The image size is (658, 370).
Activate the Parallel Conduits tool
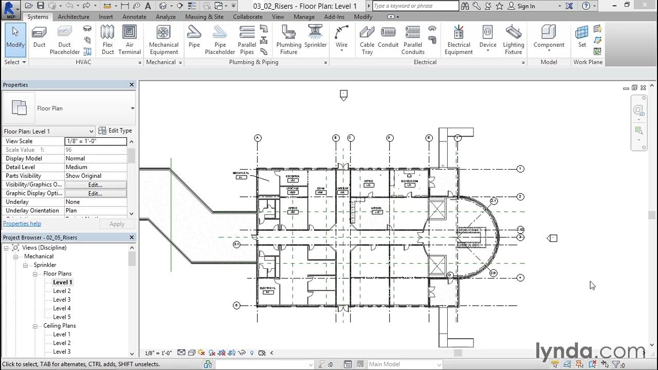tap(413, 39)
